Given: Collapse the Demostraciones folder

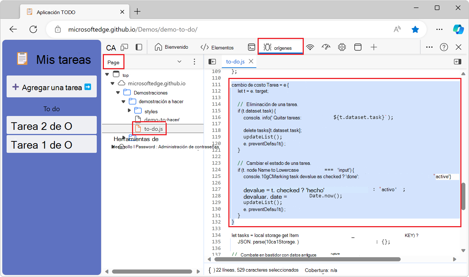Looking at the screenshot, I should tap(118, 92).
